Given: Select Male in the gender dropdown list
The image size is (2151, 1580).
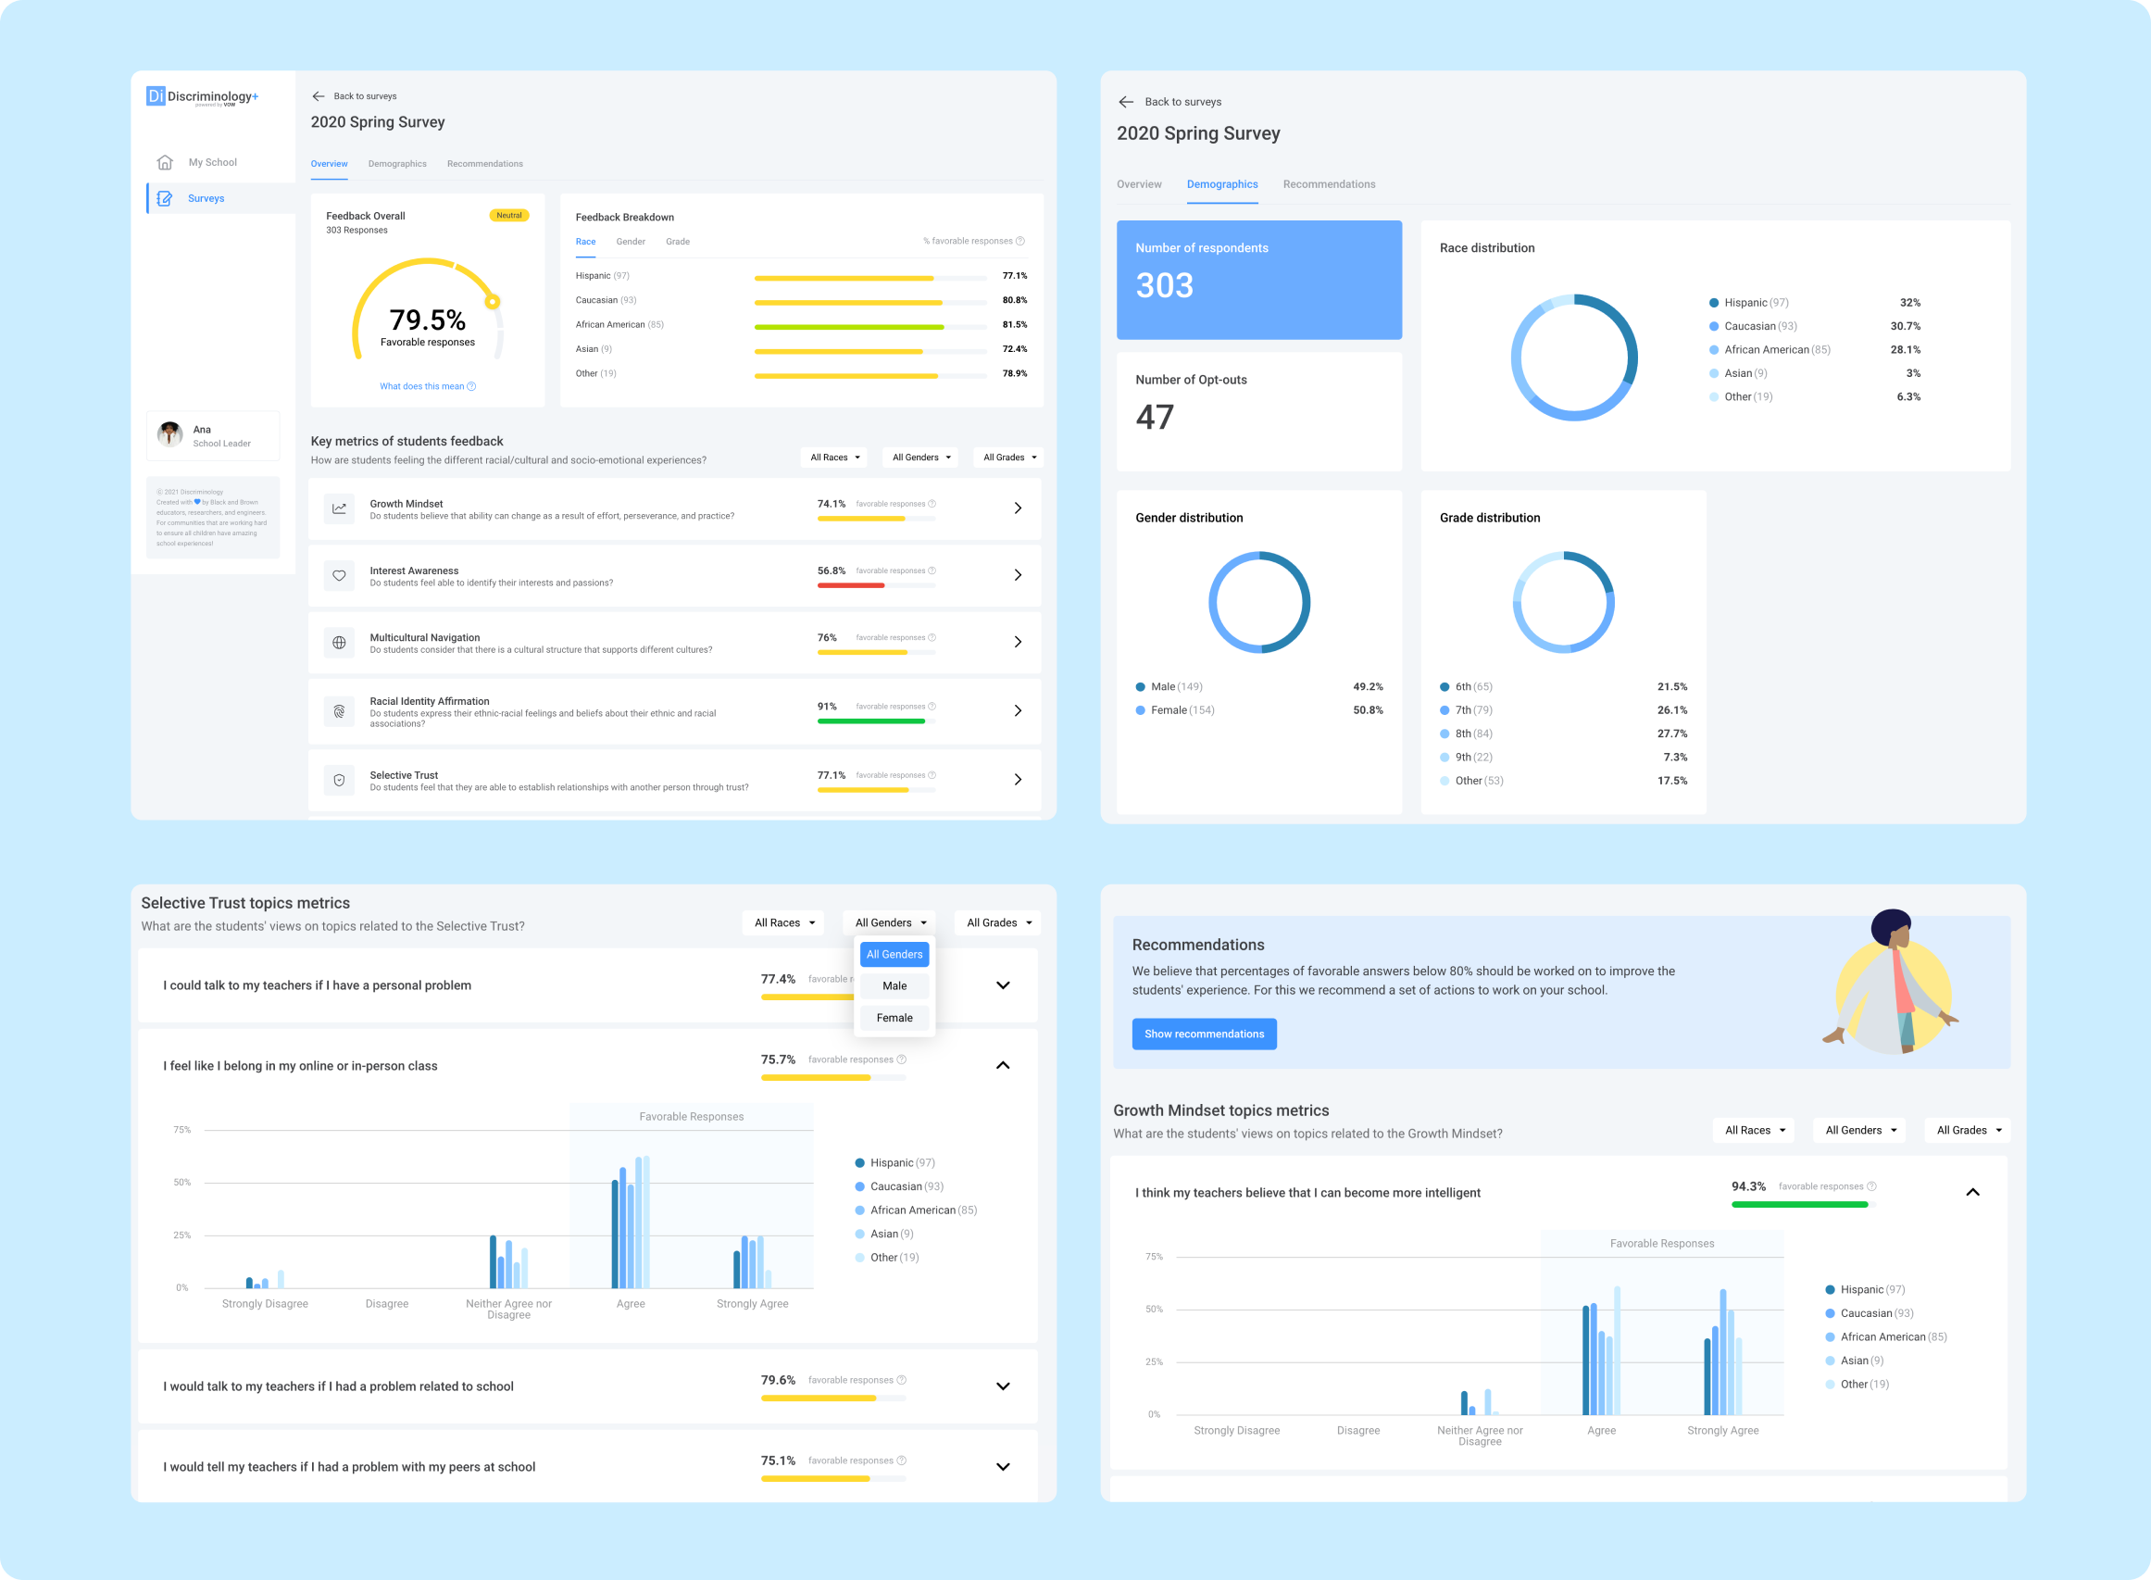Looking at the screenshot, I should pos(894,986).
